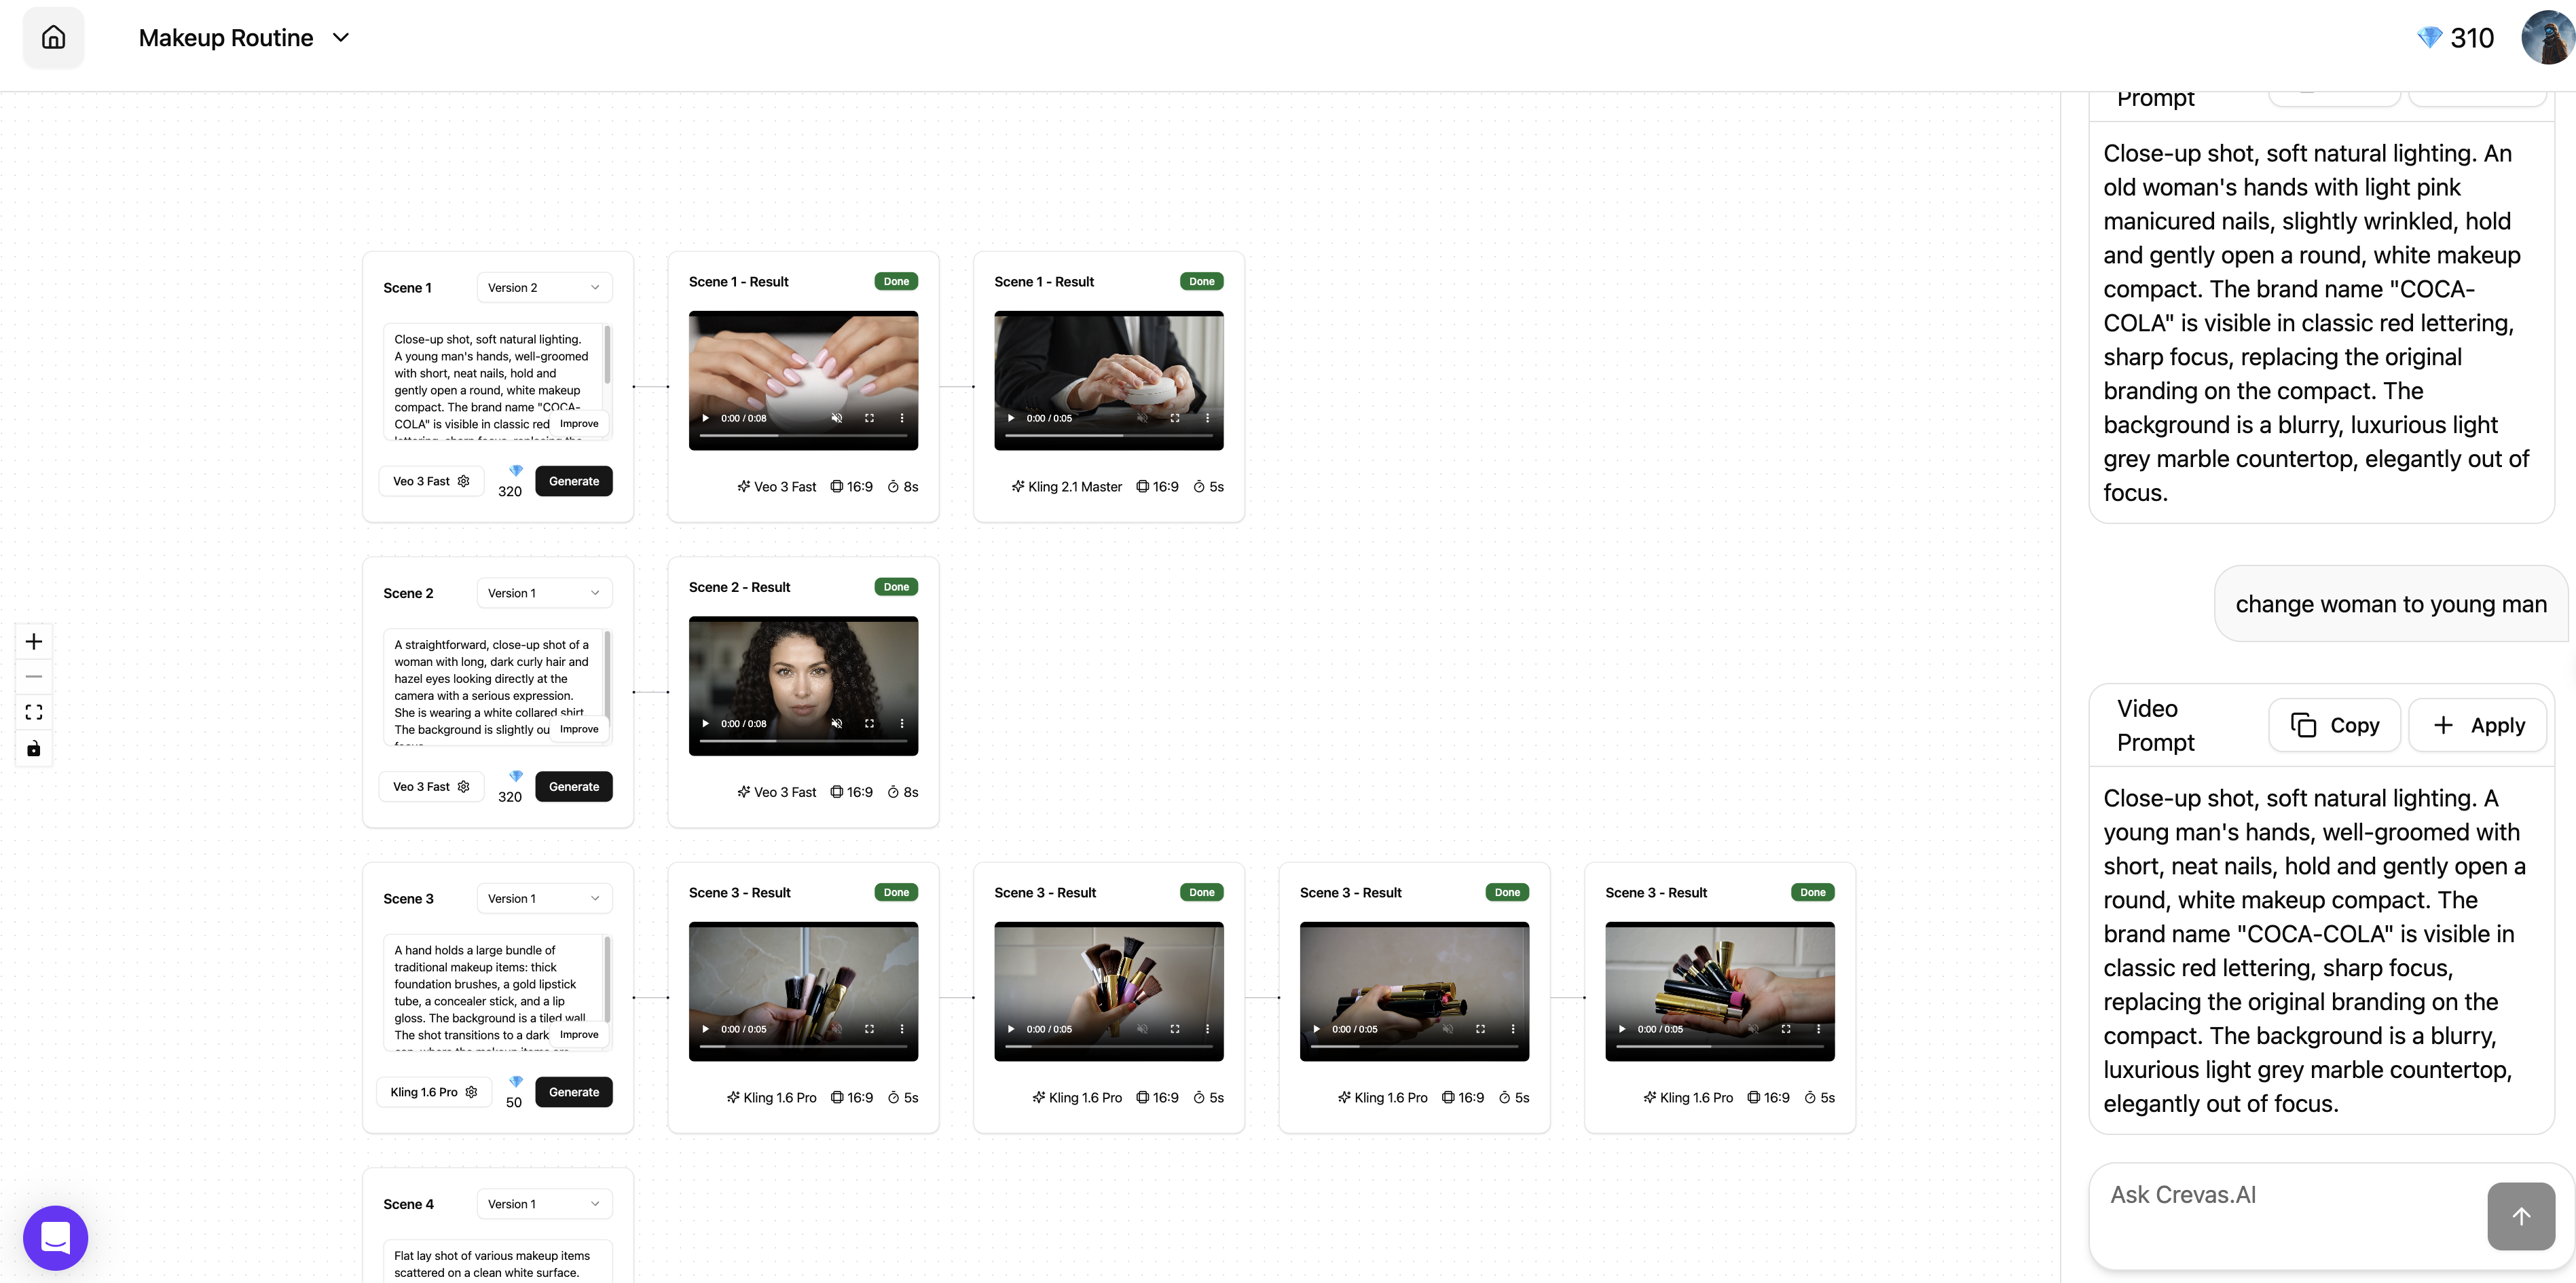Open Scene 1 Veo 3 Fast model settings
Viewport: 2576px width, 1283px height.
pyautogui.click(x=431, y=481)
